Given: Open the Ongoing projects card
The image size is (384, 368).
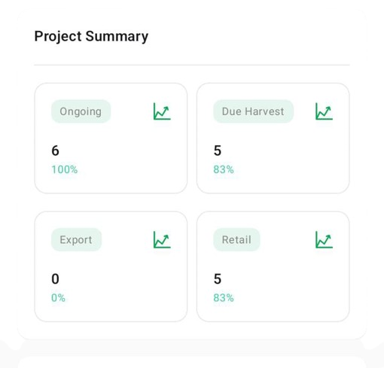Looking at the screenshot, I should click(x=111, y=138).
